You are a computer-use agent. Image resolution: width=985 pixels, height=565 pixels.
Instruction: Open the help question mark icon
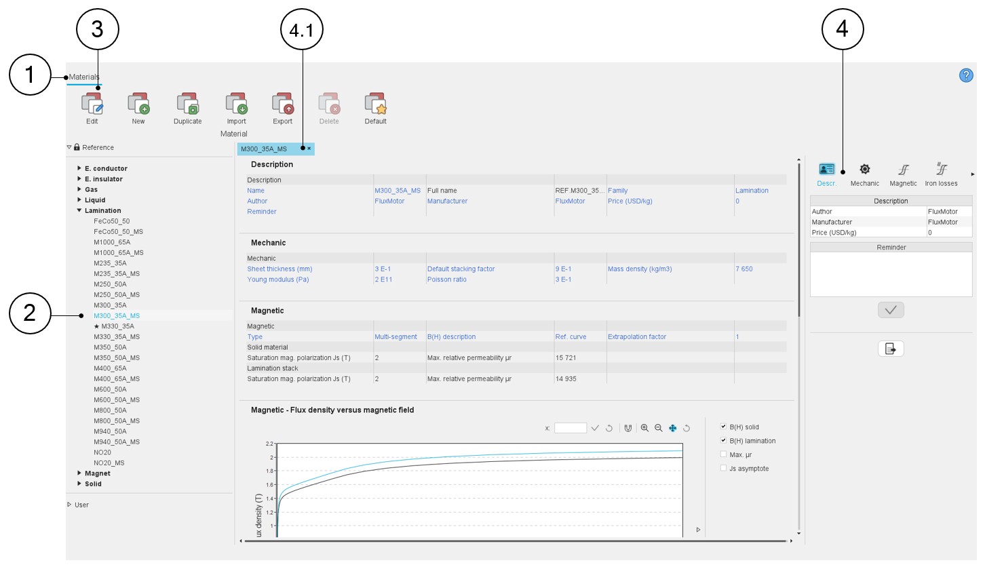click(966, 75)
